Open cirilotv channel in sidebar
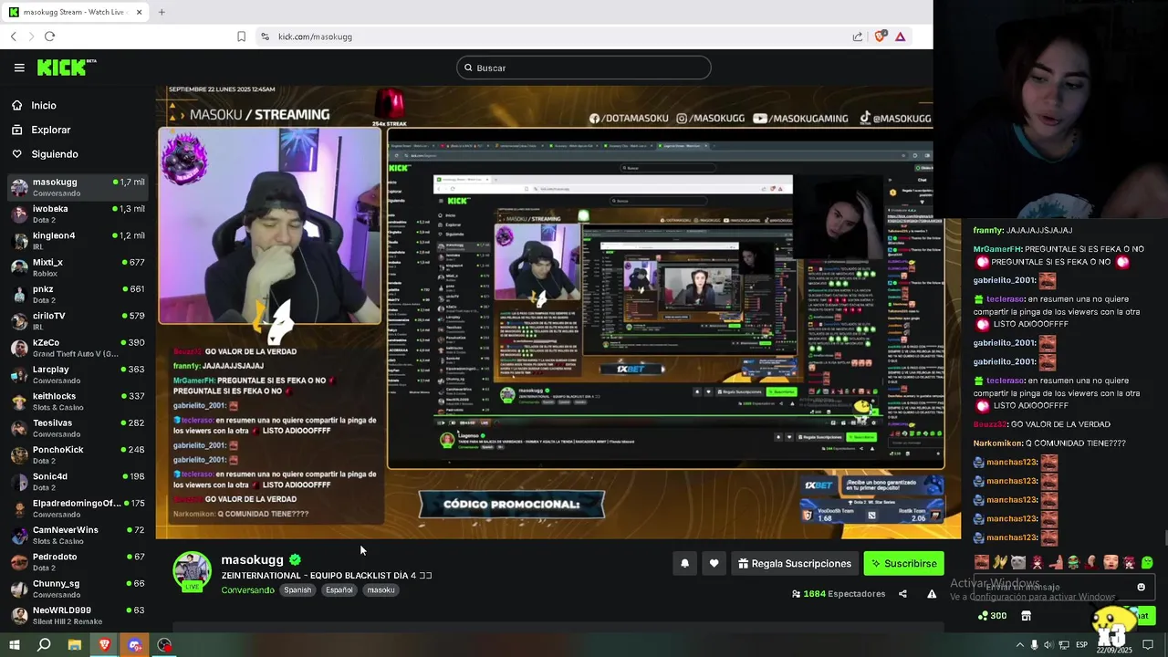The image size is (1168, 657). tap(78, 320)
